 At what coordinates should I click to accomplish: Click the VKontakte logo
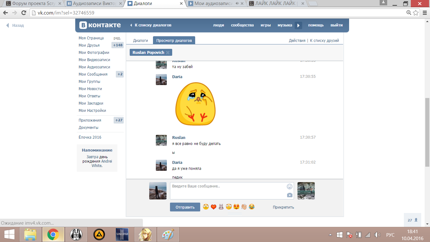100,25
